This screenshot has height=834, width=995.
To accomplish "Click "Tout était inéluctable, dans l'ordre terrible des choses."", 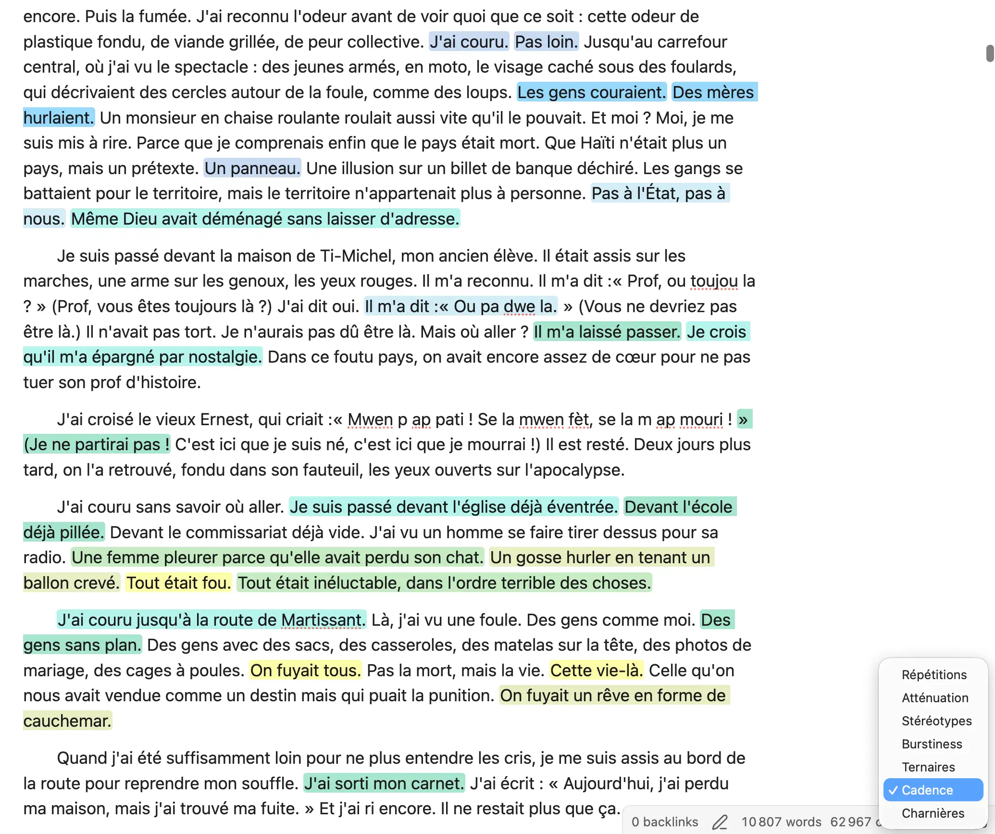I will tap(444, 583).
